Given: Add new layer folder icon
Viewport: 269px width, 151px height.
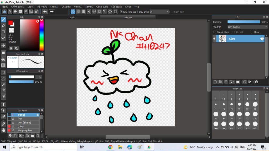Looking at the screenshot, I should [238, 82].
